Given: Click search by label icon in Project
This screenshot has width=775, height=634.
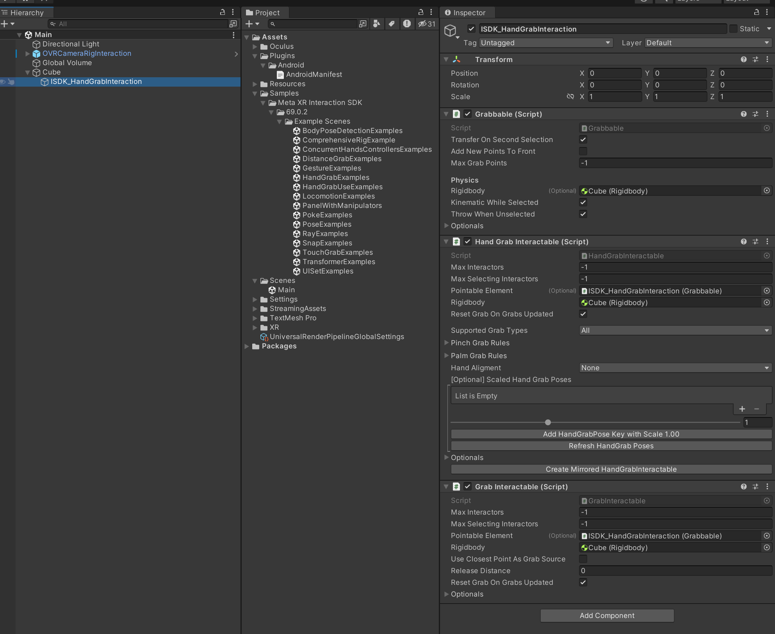Looking at the screenshot, I should [x=392, y=24].
